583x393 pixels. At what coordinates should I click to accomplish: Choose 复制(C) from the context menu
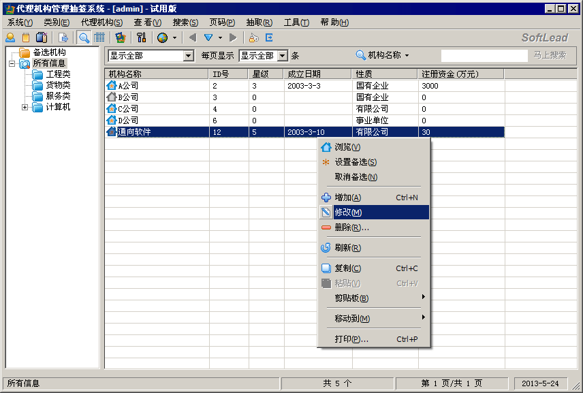tap(374, 268)
